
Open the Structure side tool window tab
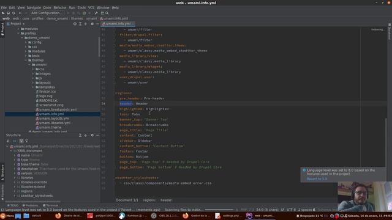coord(2,172)
